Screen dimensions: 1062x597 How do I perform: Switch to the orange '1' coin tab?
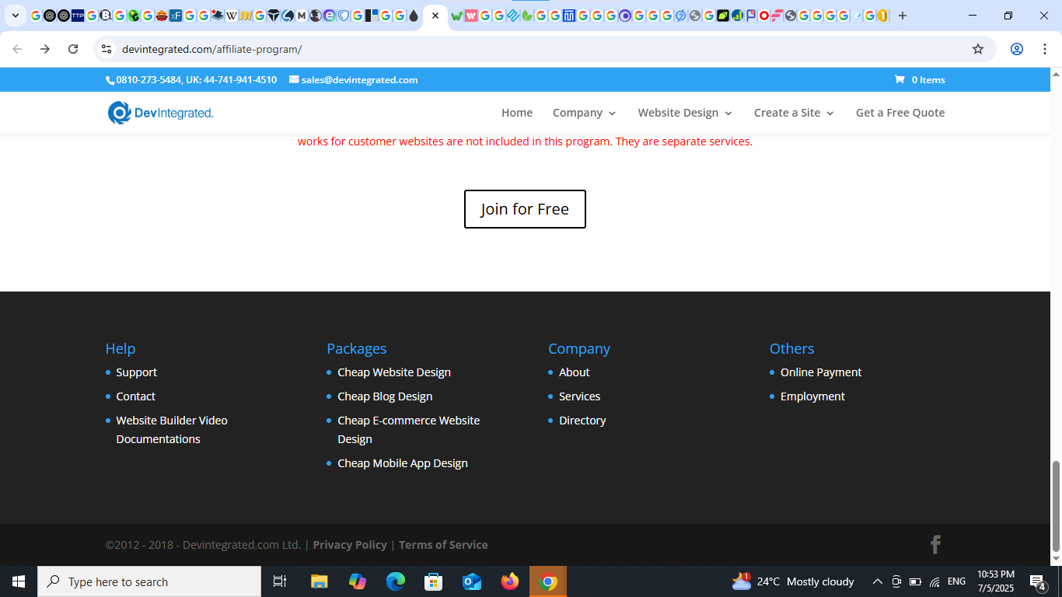point(882,16)
